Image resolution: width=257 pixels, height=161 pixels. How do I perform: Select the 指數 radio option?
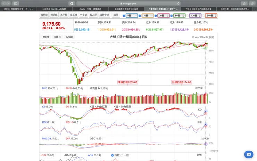pyautogui.click(x=113, y=155)
